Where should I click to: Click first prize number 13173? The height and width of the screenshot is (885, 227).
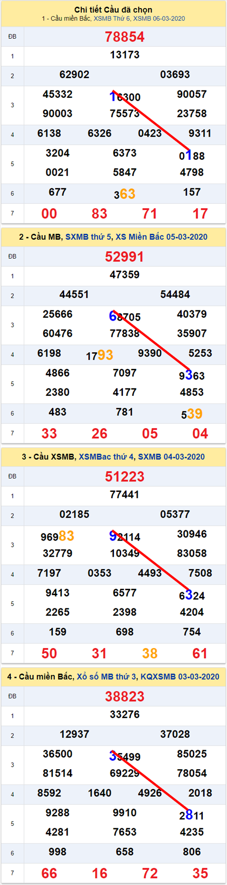click(125, 55)
